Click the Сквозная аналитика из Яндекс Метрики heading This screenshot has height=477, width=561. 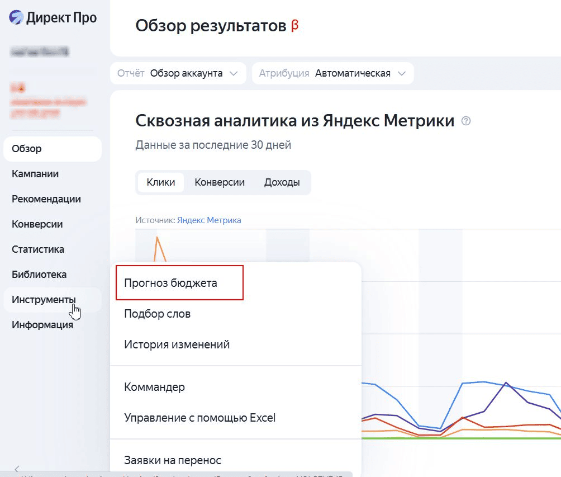point(295,121)
